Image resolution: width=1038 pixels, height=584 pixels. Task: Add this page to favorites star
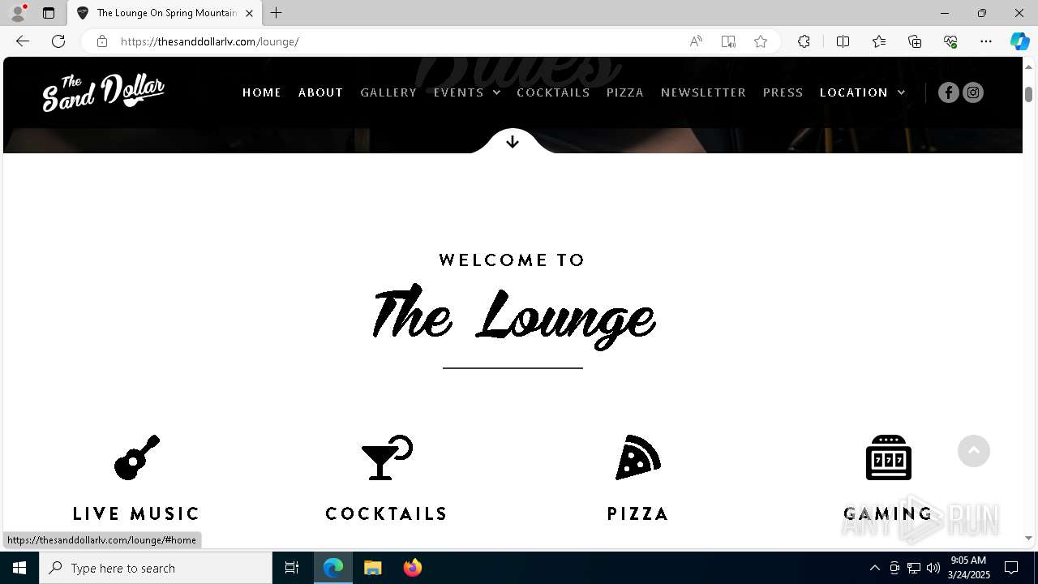pyautogui.click(x=761, y=41)
